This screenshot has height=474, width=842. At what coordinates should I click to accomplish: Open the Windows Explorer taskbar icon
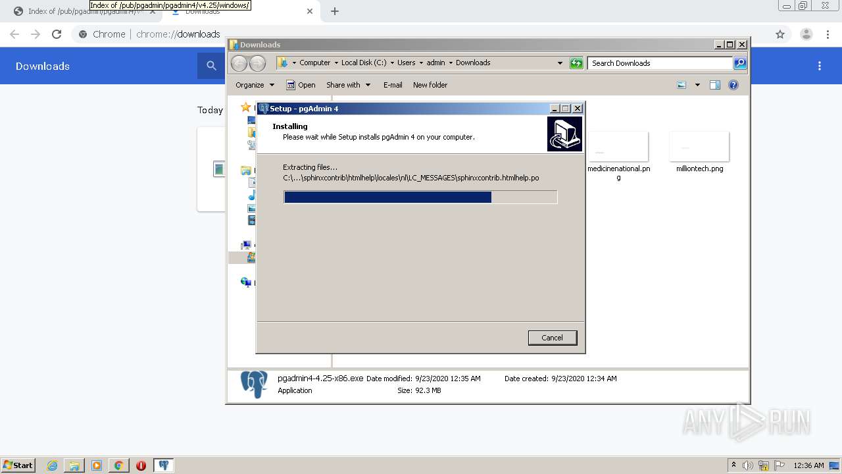pos(74,465)
